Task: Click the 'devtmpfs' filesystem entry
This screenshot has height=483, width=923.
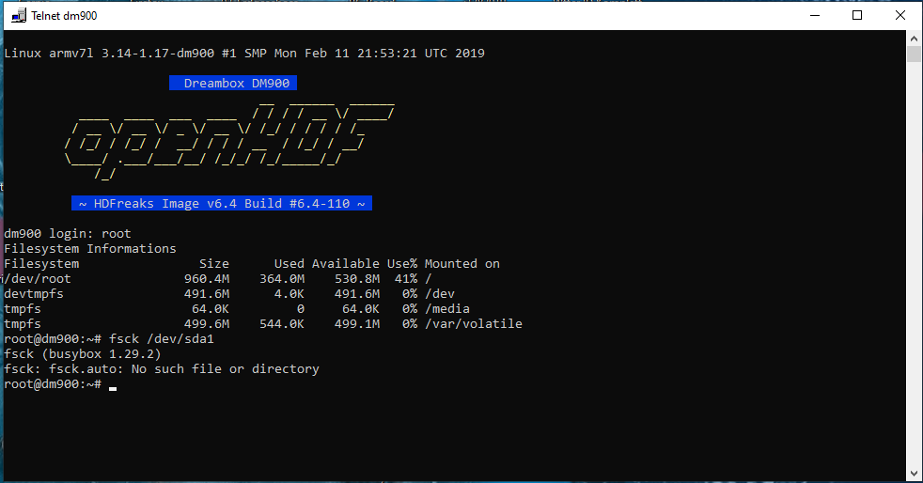Action: (34, 294)
